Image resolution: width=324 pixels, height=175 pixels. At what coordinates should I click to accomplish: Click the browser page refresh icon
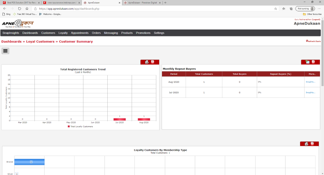tap(19, 8)
